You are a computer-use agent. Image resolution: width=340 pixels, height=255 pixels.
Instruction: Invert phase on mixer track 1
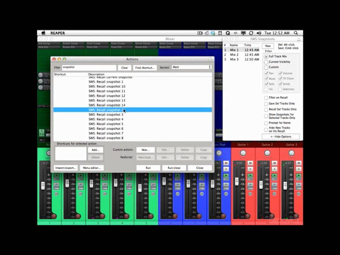[57, 194]
